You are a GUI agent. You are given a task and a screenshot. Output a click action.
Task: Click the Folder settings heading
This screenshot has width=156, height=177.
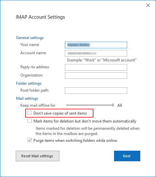29,83
